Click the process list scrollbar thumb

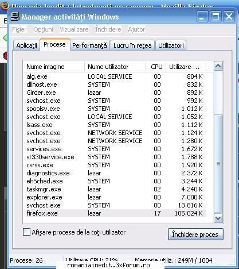click(x=218, y=164)
